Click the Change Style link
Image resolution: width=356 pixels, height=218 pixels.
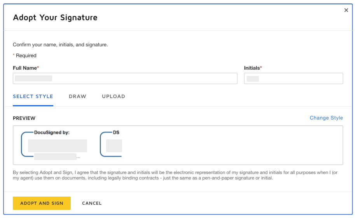(x=326, y=118)
